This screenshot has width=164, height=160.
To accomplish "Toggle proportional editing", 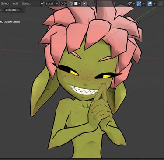I will tap(85, 4).
